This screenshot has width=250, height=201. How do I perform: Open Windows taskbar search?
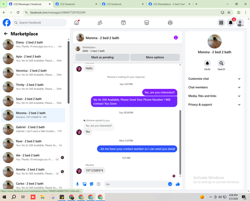tap(13, 197)
